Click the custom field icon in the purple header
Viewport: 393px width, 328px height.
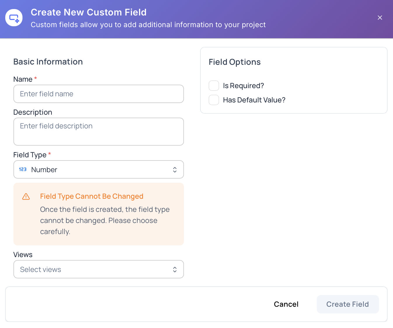pyautogui.click(x=14, y=18)
